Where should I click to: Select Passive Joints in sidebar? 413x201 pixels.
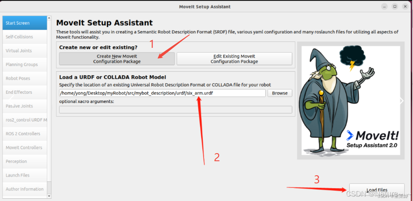pyautogui.click(x=25, y=106)
